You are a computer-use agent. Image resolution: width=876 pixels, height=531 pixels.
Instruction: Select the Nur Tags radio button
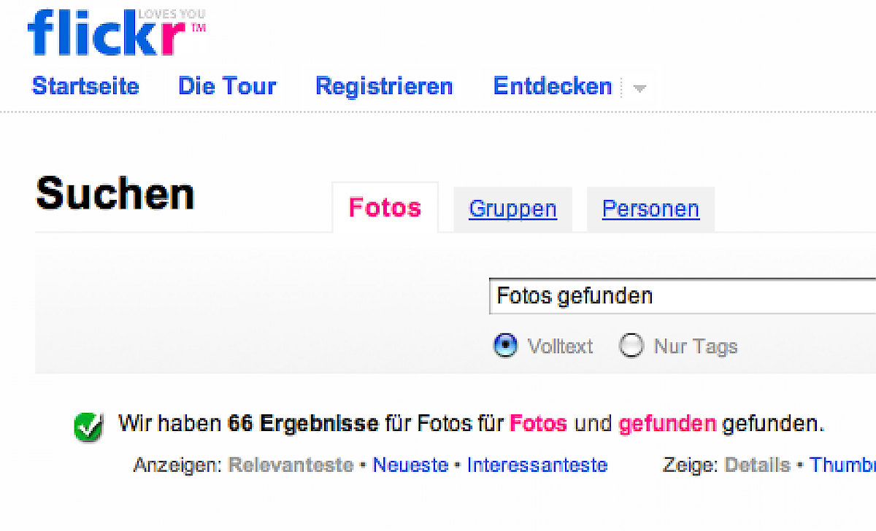tap(631, 346)
